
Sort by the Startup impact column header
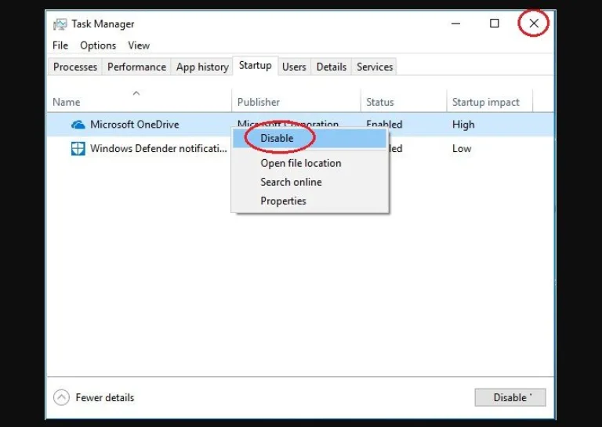489,102
